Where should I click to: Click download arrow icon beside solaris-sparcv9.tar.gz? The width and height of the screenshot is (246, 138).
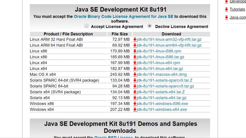[x=135, y=86]
